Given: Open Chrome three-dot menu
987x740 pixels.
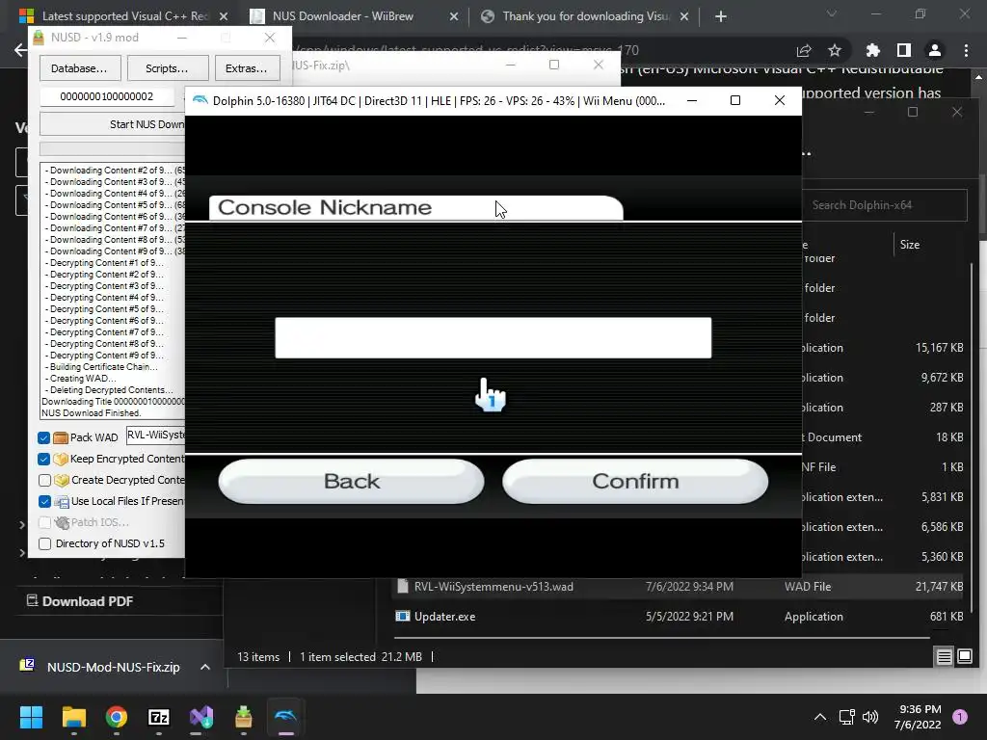Looking at the screenshot, I should pyautogui.click(x=966, y=50).
